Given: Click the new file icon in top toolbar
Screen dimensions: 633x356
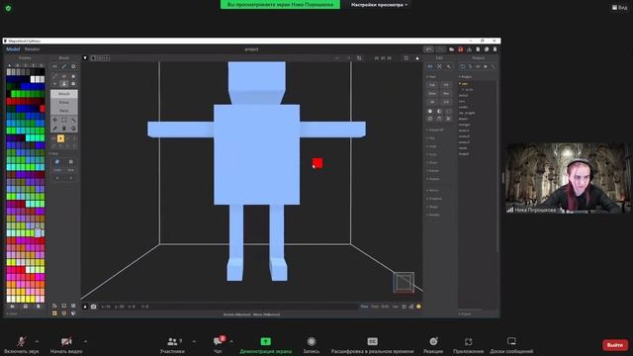Looking at the screenshot, I should 478,49.
